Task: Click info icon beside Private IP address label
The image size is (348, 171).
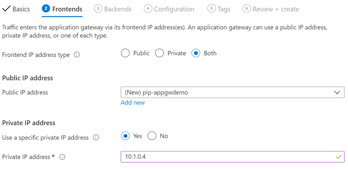Action: 63,157
